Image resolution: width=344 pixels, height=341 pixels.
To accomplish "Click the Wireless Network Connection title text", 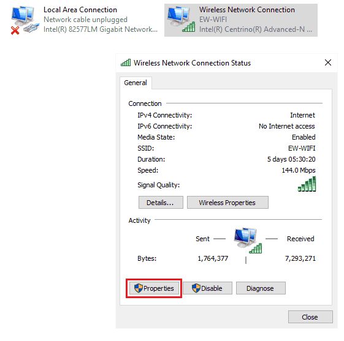I will pos(247,10).
